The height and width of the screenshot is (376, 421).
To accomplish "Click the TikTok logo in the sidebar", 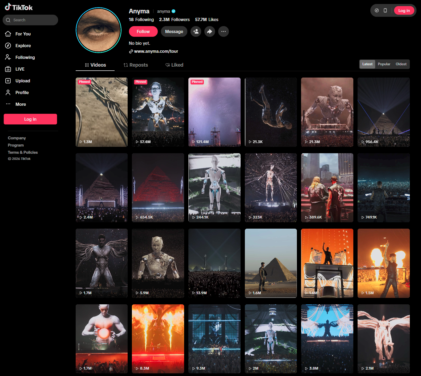I will coord(19,7).
